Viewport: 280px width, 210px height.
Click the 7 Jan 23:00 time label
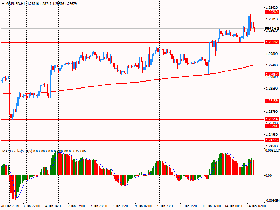coord(98,206)
